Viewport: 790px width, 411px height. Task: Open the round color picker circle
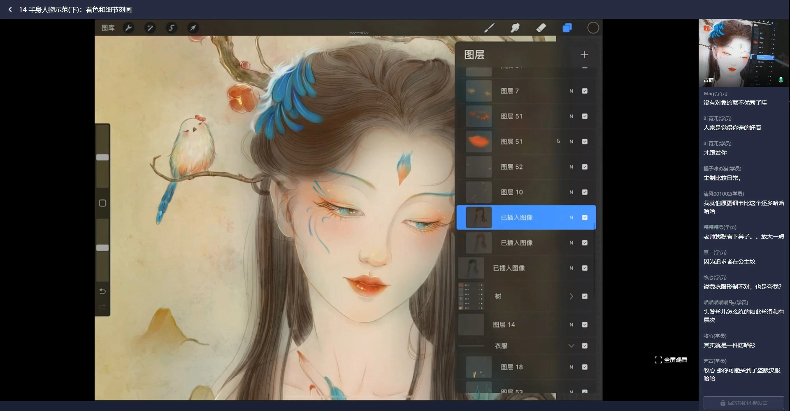pos(593,28)
